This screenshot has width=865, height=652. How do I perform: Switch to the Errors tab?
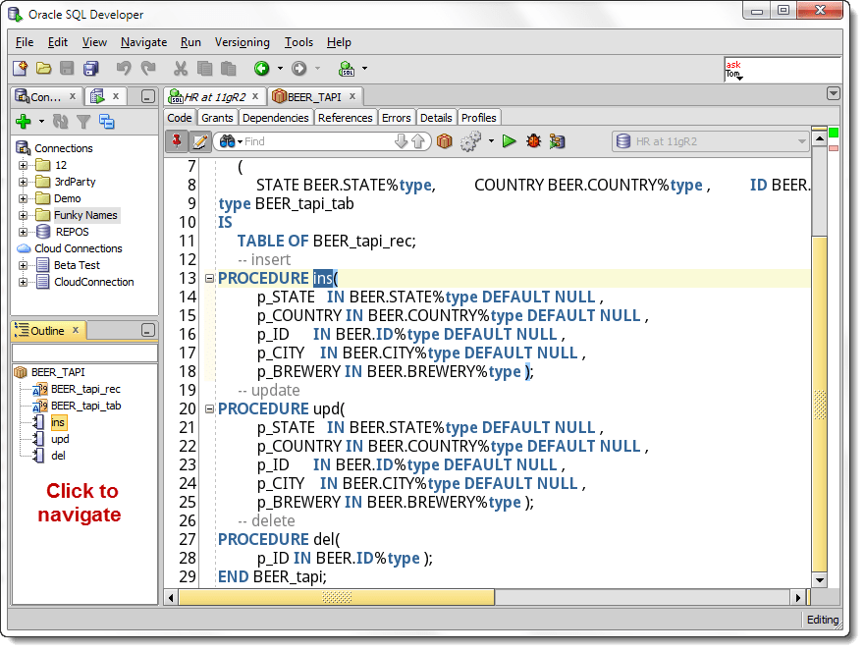[x=396, y=117]
